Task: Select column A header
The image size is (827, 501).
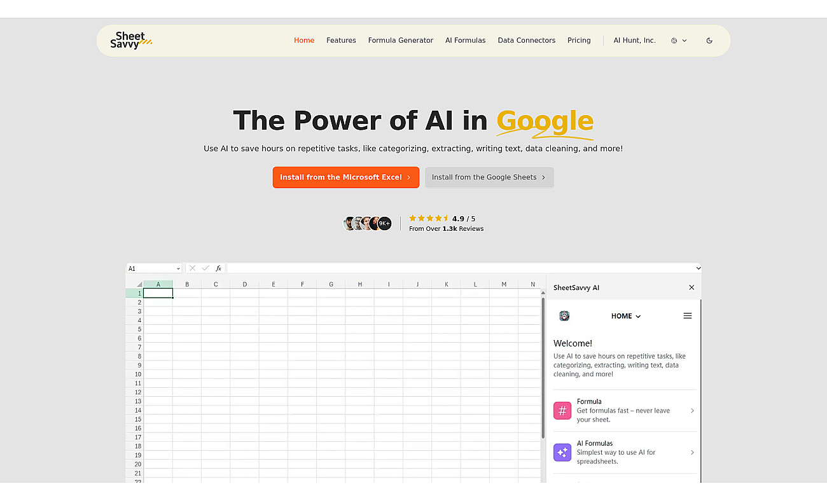Action: [158, 284]
